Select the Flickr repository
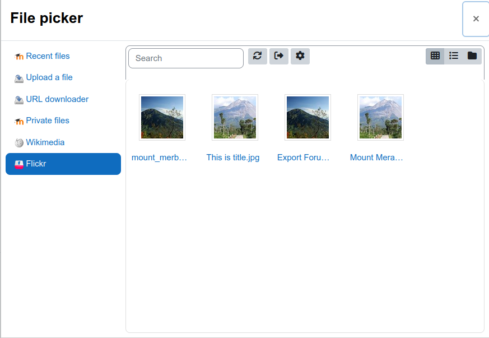 point(63,164)
